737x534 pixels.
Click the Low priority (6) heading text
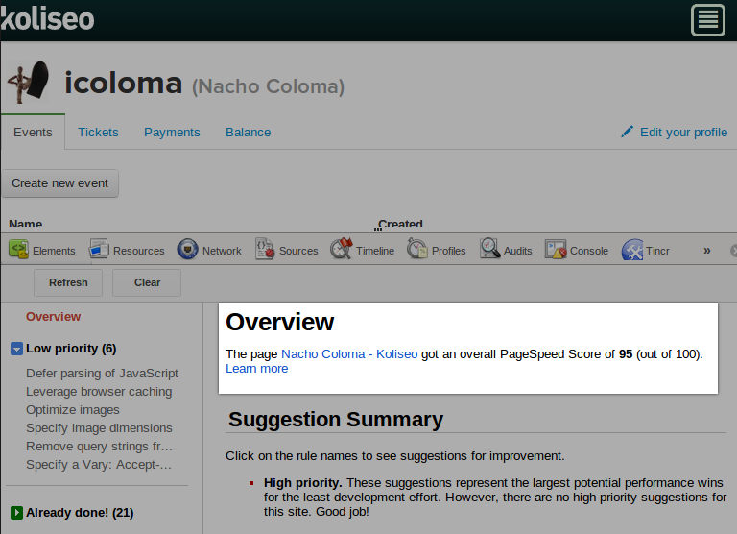click(71, 349)
